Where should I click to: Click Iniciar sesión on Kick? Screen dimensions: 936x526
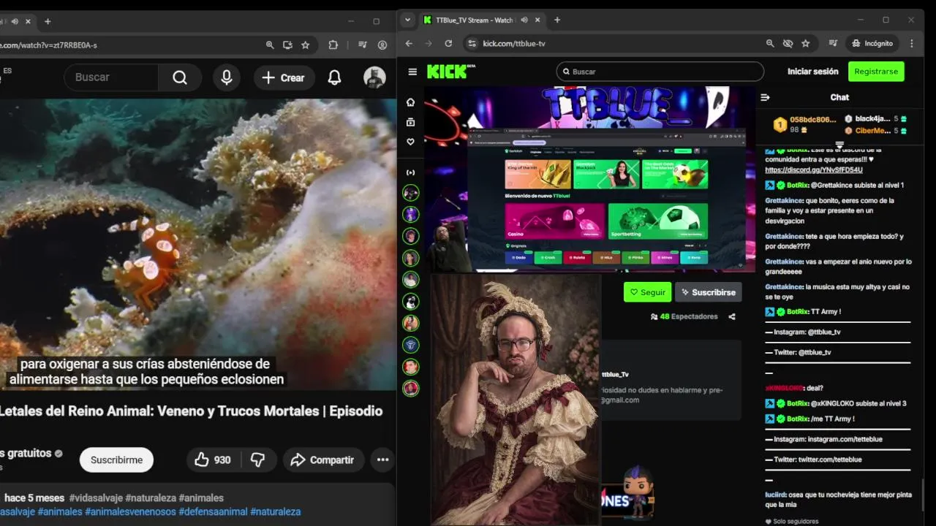812,72
